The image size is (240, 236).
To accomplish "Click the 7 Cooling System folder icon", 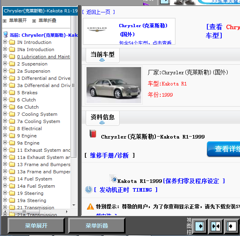I will pyautogui.click(x=12, y=114).
